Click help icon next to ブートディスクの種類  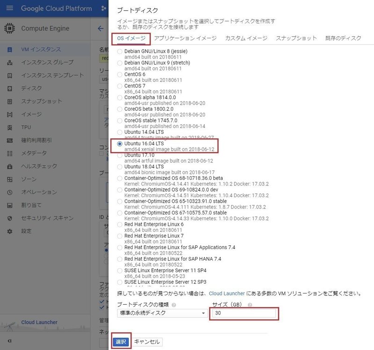(174, 305)
